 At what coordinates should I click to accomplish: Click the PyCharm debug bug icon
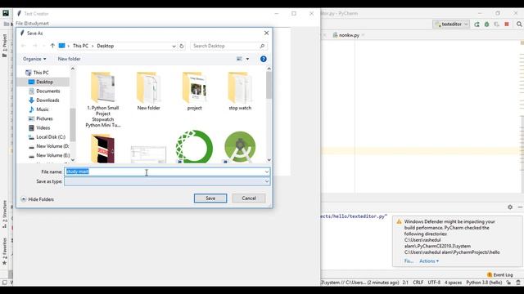click(x=487, y=24)
